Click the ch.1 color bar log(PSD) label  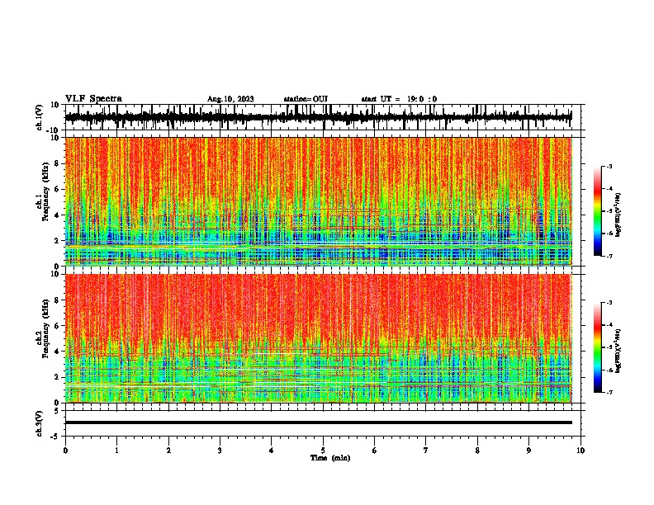click(618, 215)
